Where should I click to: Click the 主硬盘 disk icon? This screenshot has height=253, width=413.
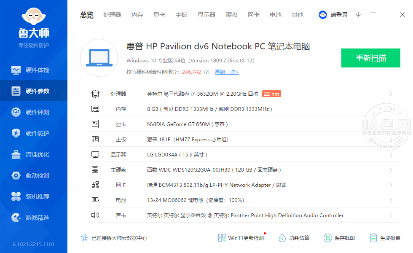[95, 170]
